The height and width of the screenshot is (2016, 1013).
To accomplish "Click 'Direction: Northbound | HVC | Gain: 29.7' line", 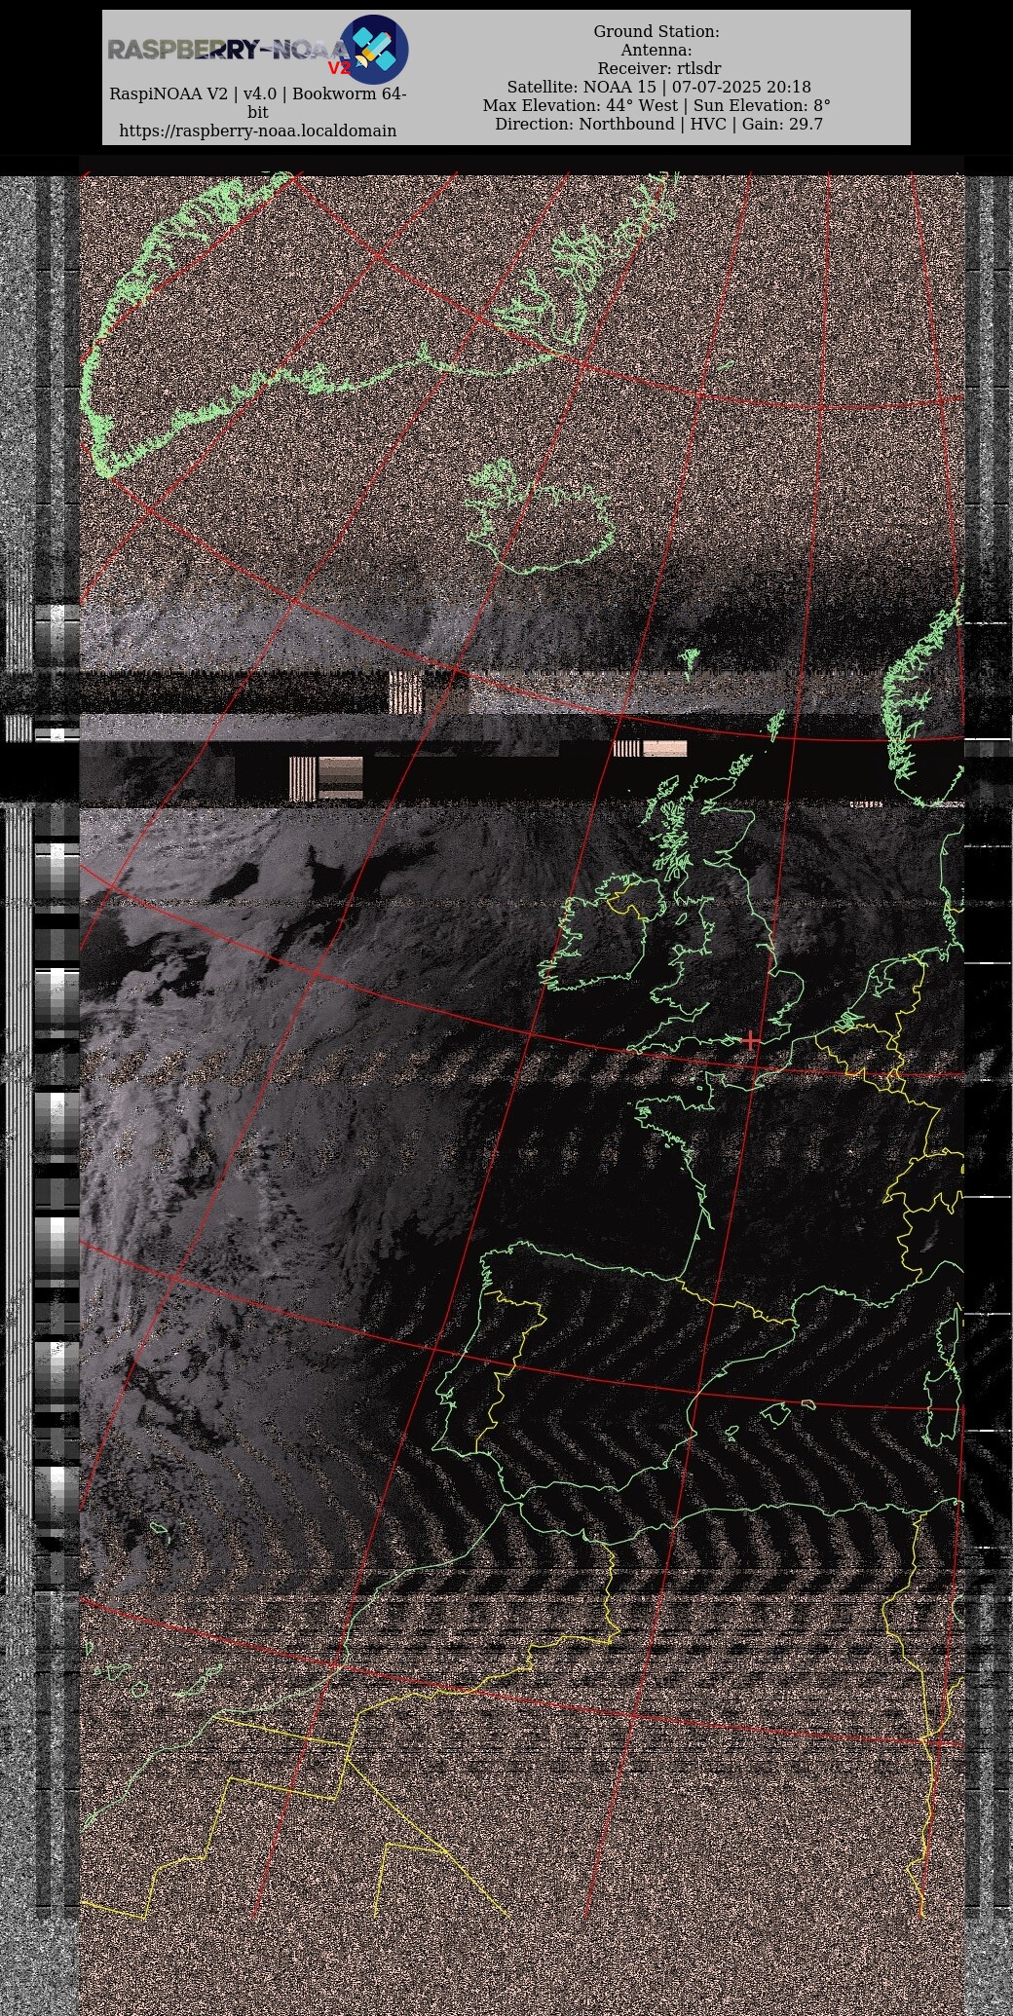I will [x=658, y=124].
